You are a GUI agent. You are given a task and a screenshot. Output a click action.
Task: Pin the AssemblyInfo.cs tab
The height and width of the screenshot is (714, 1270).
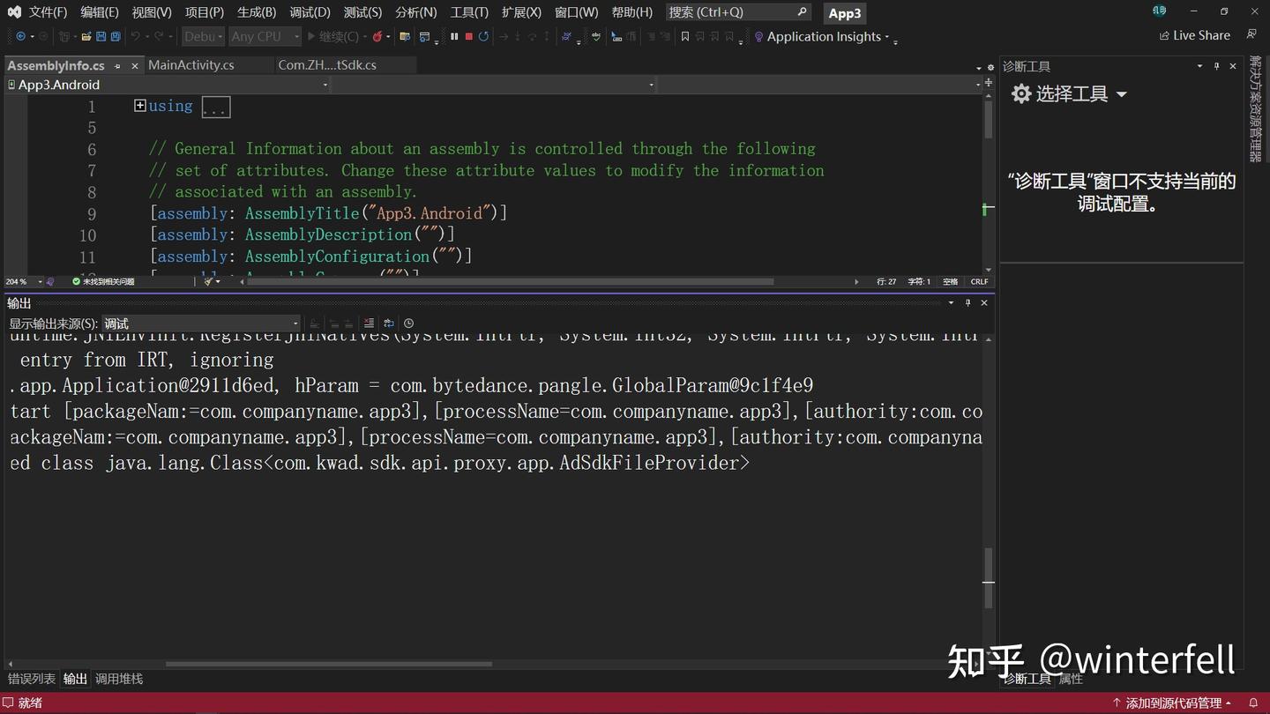(x=116, y=66)
